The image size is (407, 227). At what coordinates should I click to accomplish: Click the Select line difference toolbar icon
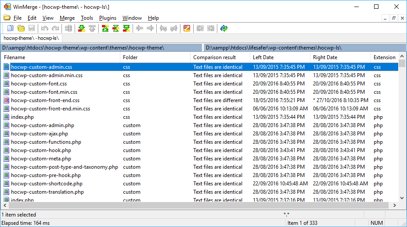click(x=68, y=28)
